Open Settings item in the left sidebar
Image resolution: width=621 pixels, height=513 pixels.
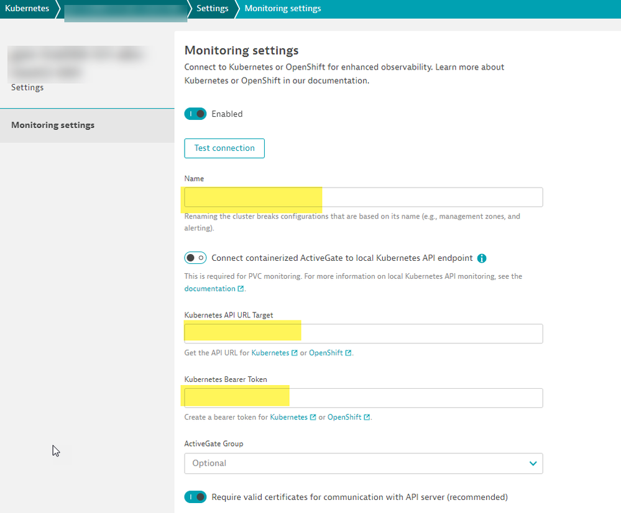(27, 88)
